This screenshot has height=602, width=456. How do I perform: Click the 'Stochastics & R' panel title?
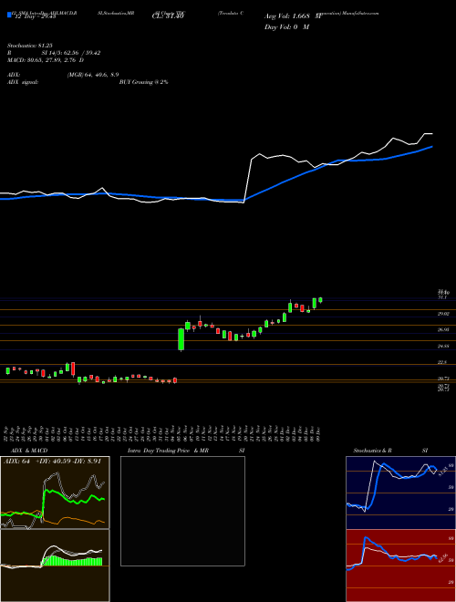(x=373, y=451)
